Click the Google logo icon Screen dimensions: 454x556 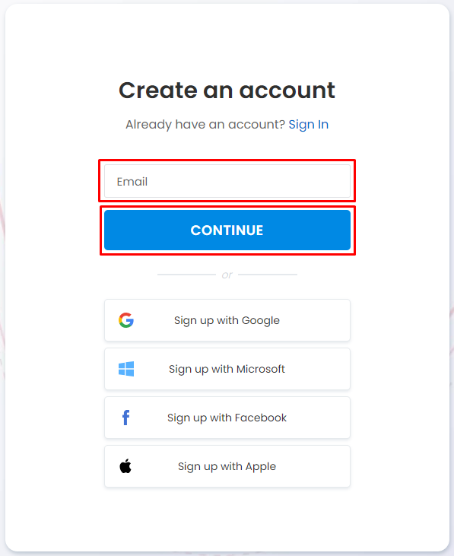(x=126, y=320)
